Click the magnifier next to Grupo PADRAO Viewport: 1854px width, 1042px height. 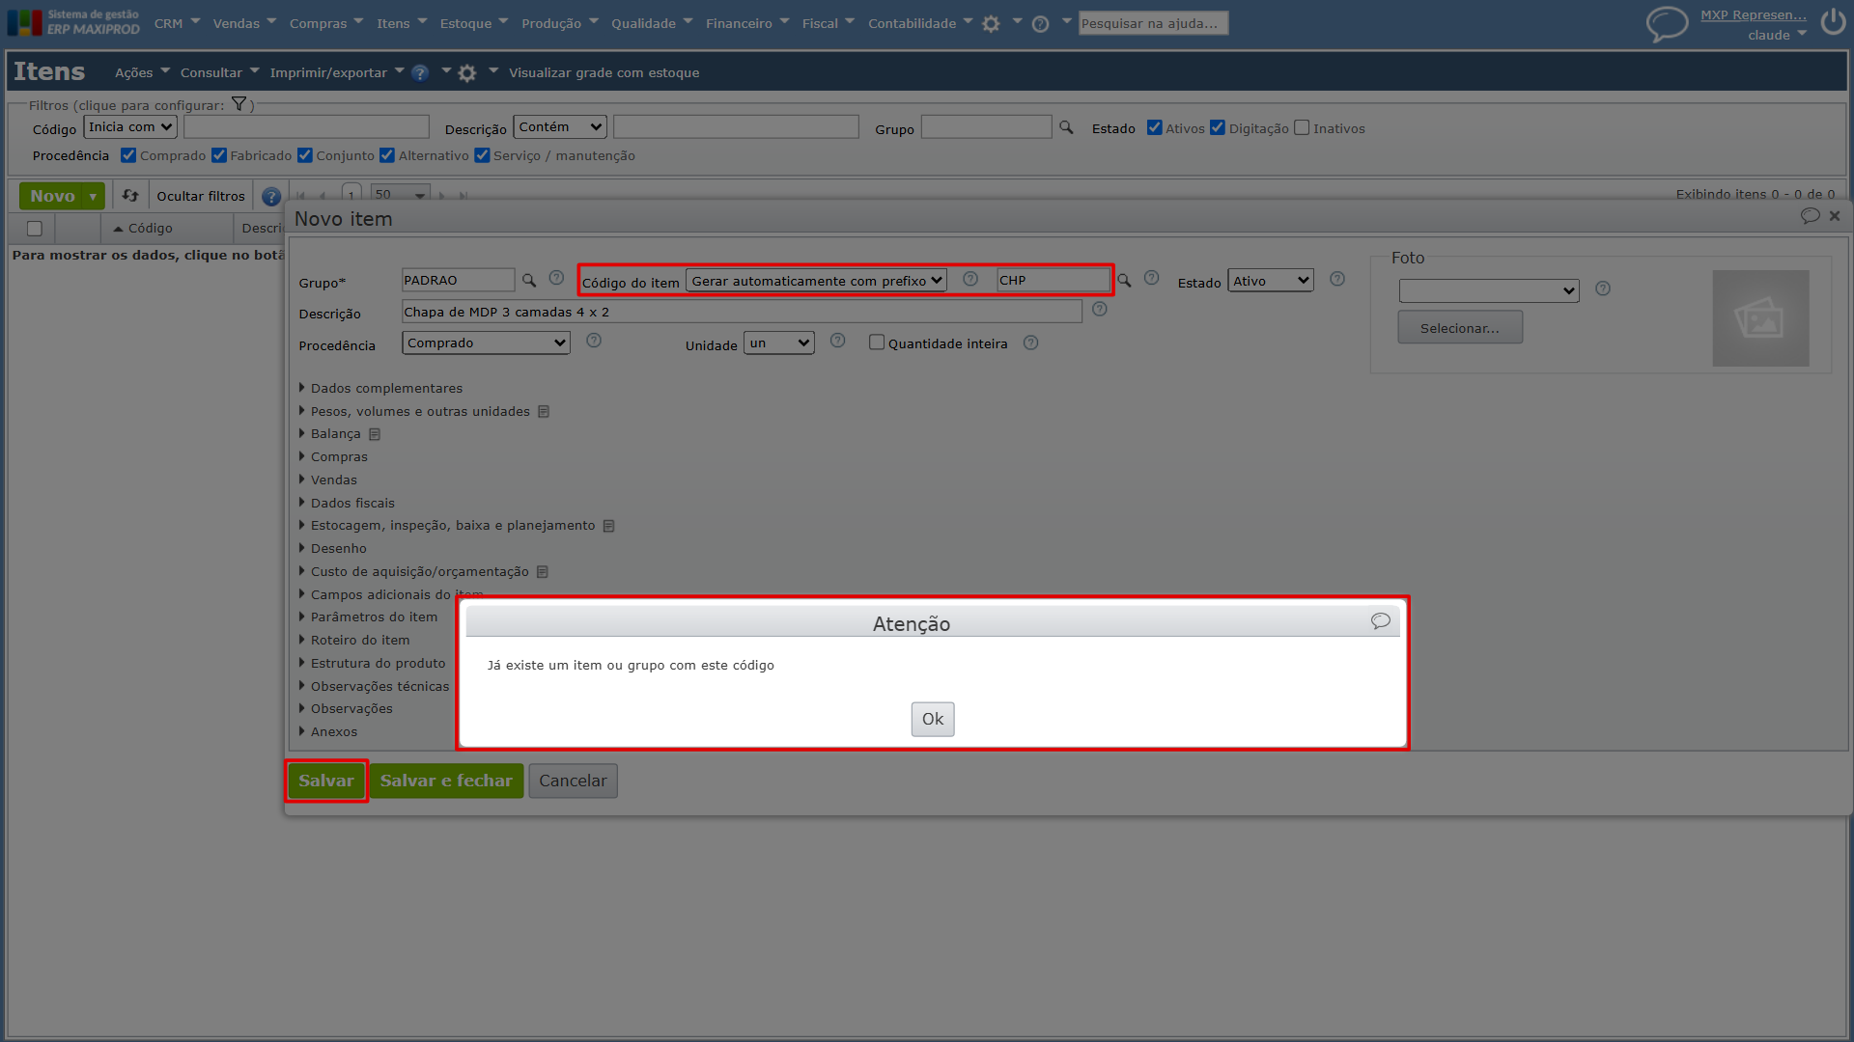(529, 280)
